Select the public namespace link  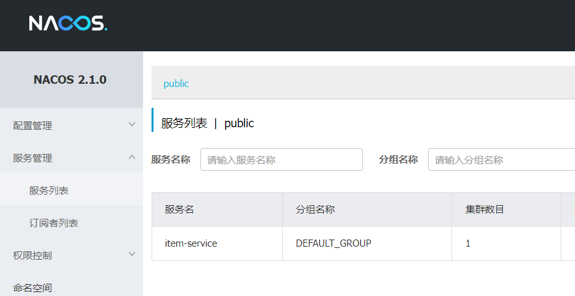point(176,84)
